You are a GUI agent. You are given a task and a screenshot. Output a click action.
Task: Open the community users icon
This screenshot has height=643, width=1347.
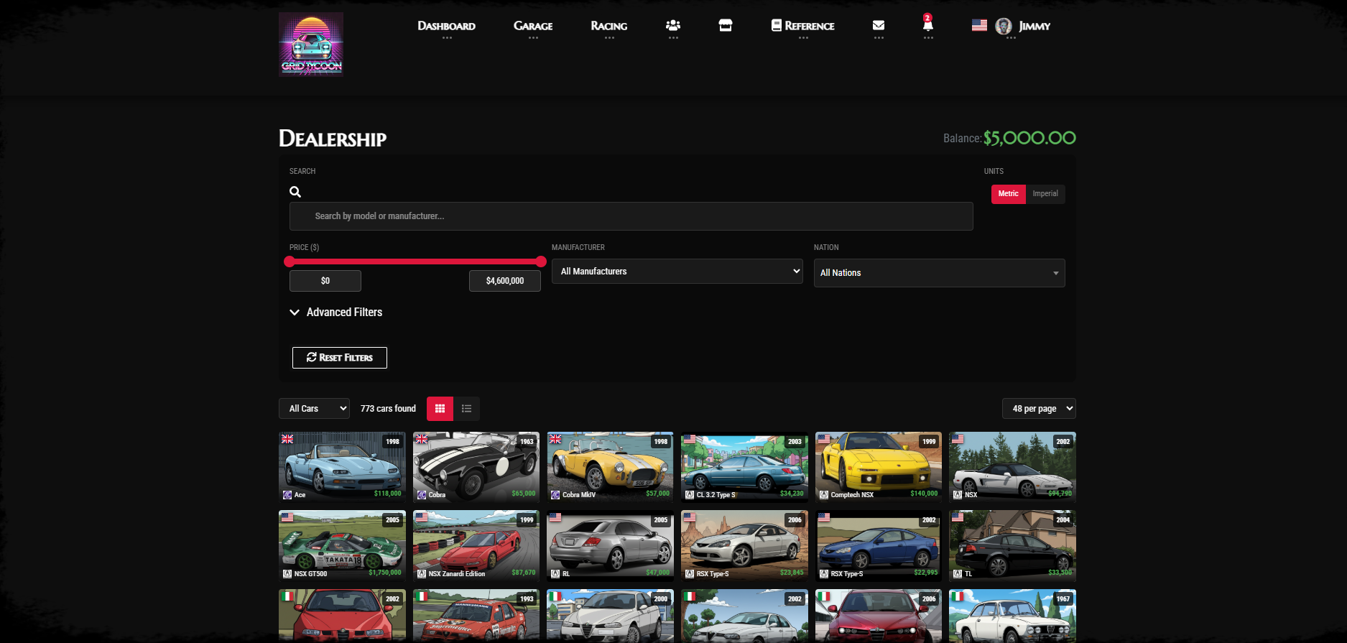[x=672, y=26]
